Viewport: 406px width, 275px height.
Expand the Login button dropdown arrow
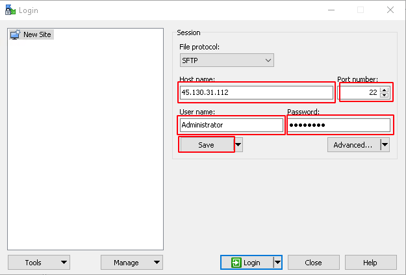[277, 263]
